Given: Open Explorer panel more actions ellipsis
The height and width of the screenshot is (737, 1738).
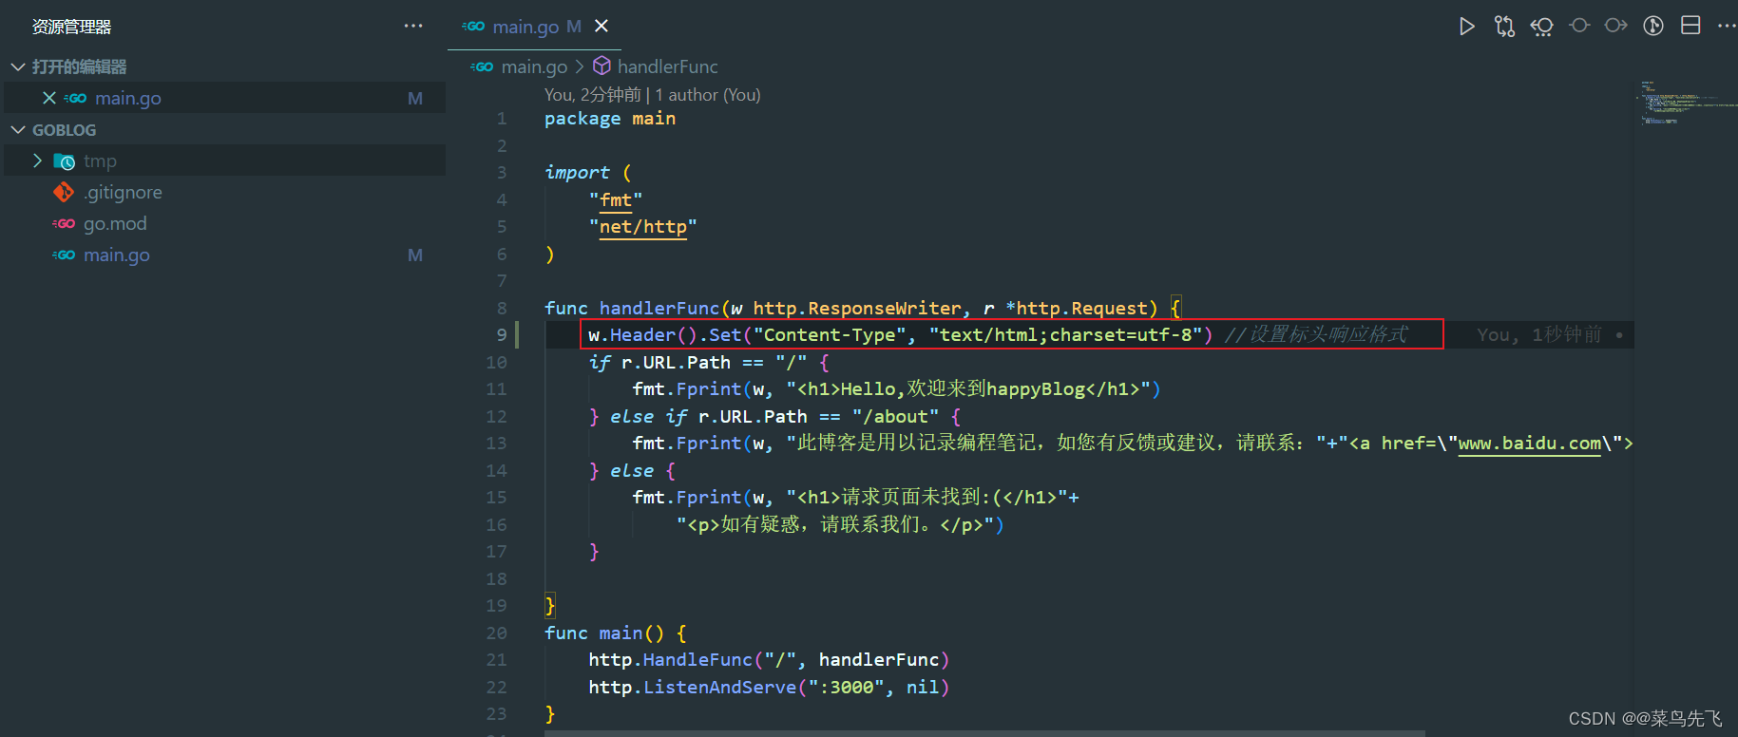Looking at the screenshot, I should pyautogui.click(x=413, y=26).
